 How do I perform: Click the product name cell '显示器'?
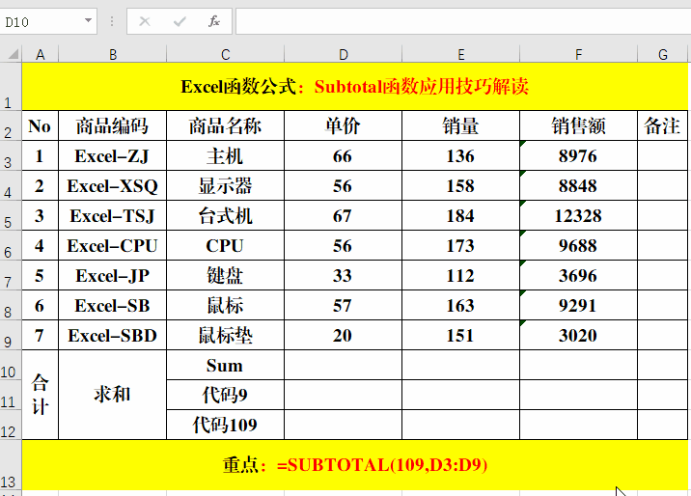(225, 186)
